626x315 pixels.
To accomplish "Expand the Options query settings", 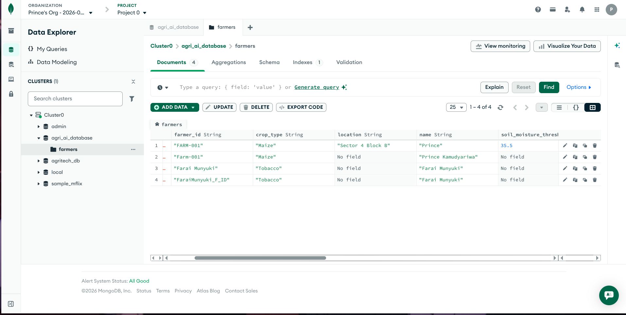I will coord(579,87).
